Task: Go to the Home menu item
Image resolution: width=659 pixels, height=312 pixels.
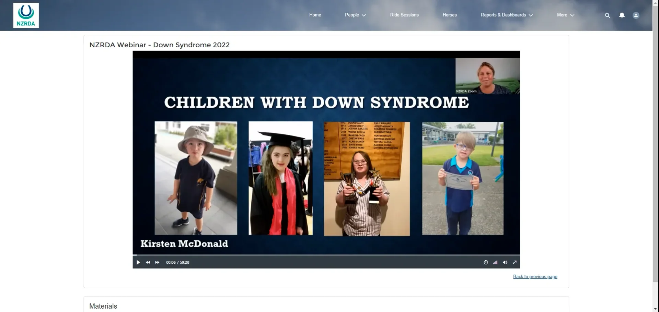Action: [315, 15]
